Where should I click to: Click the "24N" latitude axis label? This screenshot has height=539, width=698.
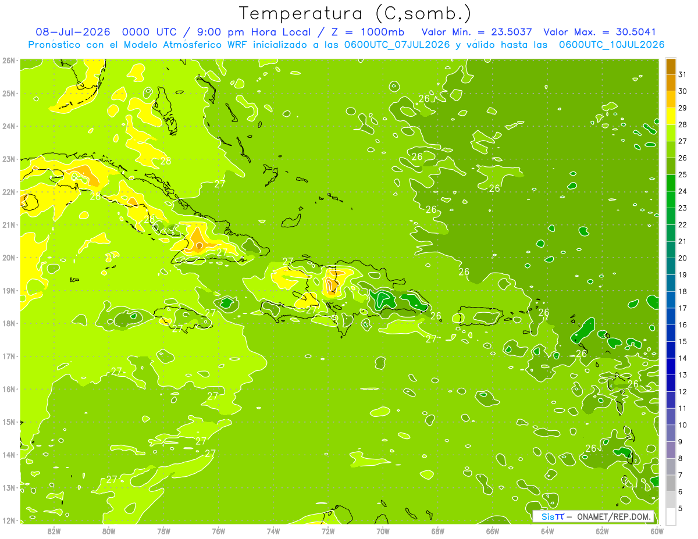[x=8, y=126]
